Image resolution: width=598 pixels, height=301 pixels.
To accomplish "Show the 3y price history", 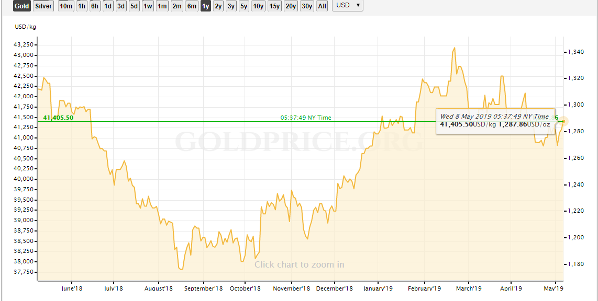I will (x=231, y=6).
